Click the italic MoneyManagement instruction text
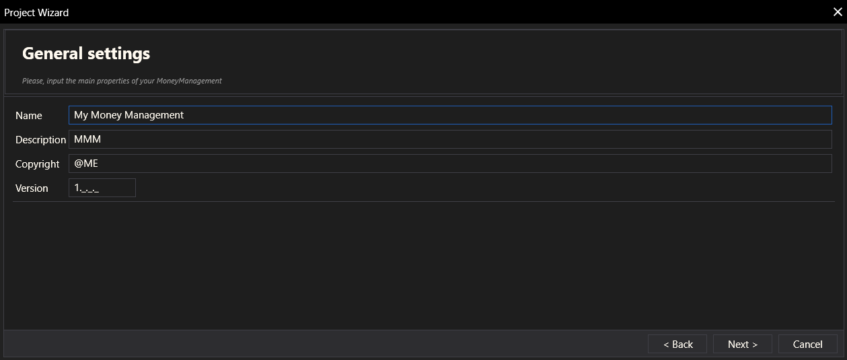The image size is (847, 360). click(x=122, y=81)
